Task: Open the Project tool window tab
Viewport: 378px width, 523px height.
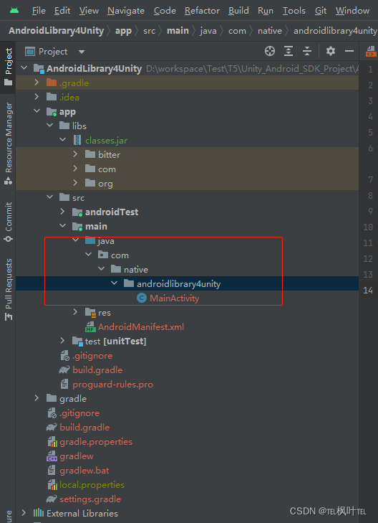Action: (9, 67)
